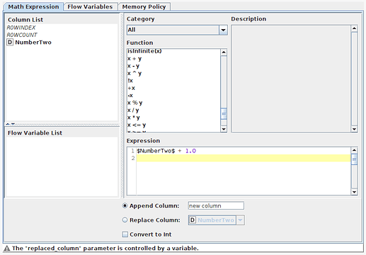
Task: Click the Expression editor scroll-up arrow
Action: coord(354,150)
